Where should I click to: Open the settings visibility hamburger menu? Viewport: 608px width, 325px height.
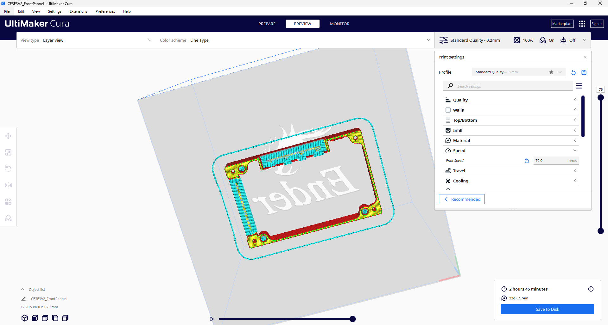click(x=579, y=86)
